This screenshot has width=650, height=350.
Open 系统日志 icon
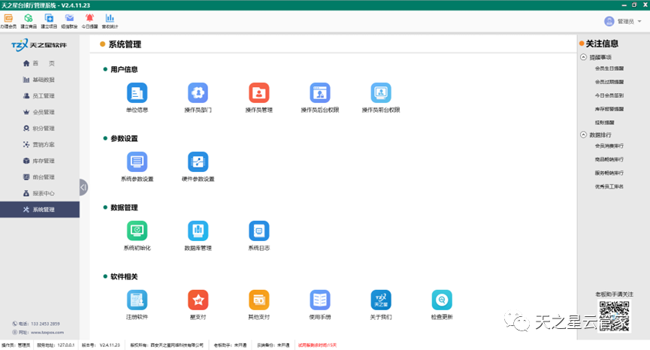[258, 231]
